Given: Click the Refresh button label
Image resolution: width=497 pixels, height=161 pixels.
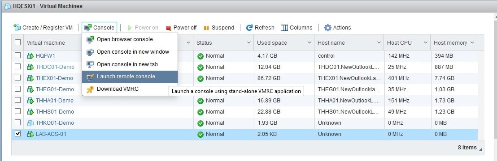Looking at the screenshot, I should coord(264,28).
